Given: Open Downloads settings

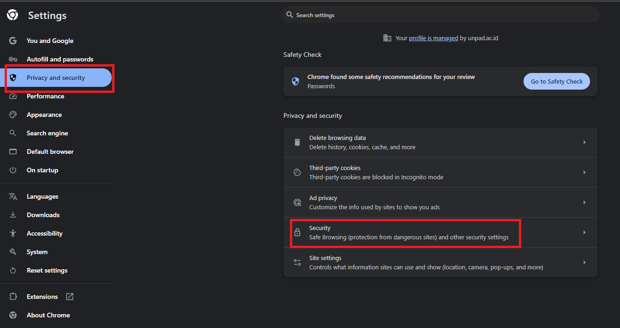Looking at the screenshot, I should point(43,215).
